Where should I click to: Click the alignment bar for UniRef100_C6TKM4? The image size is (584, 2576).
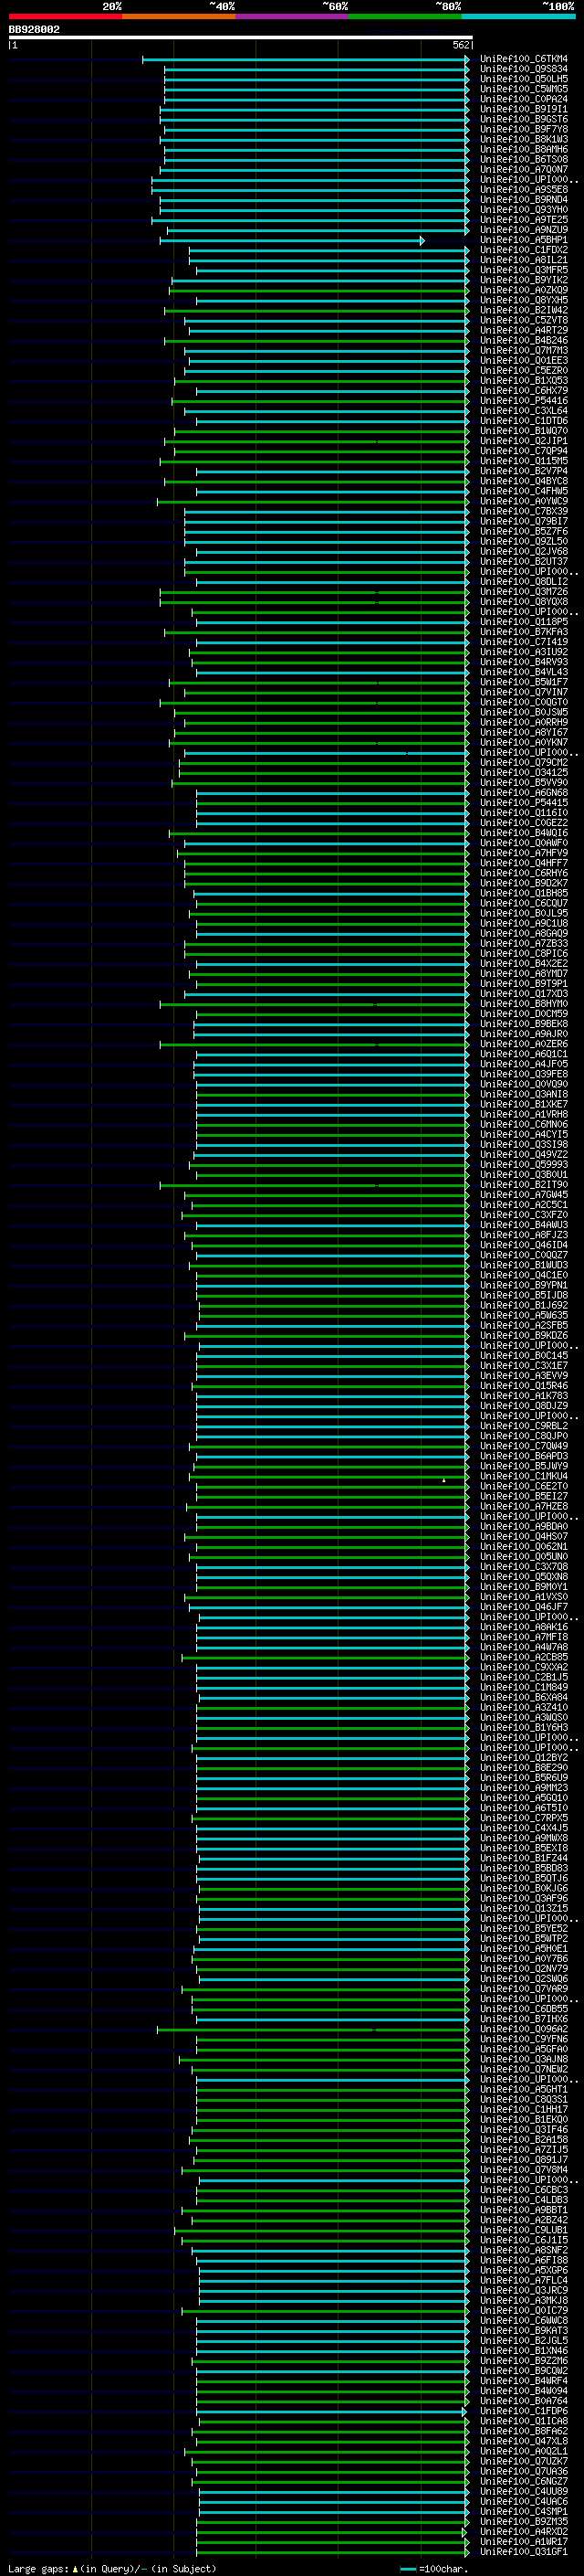pos(306,60)
